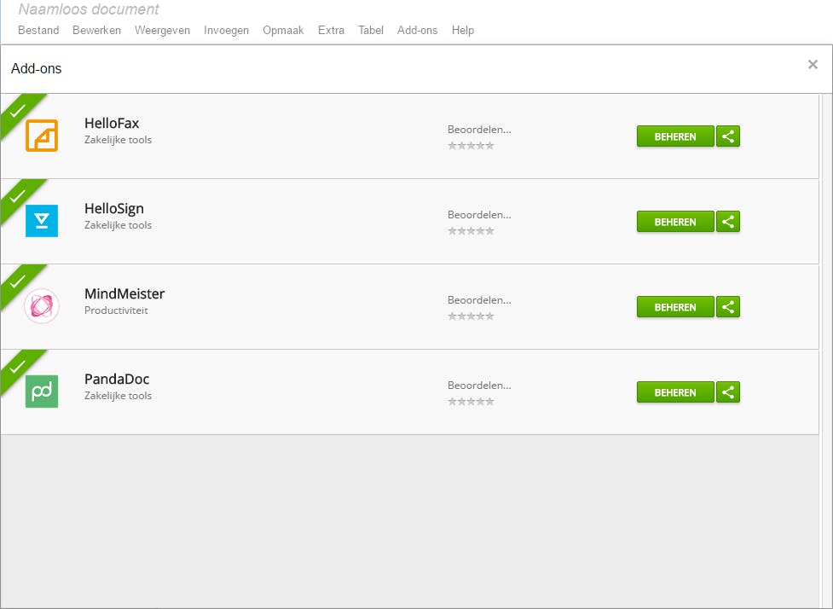Rate MindMeister using its star rating
The height and width of the screenshot is (609, 833).
471,316
